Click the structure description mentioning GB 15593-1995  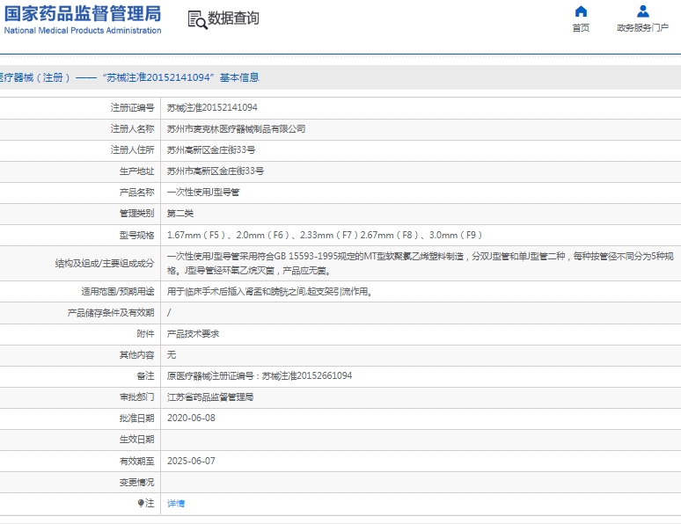click(421, 264)
